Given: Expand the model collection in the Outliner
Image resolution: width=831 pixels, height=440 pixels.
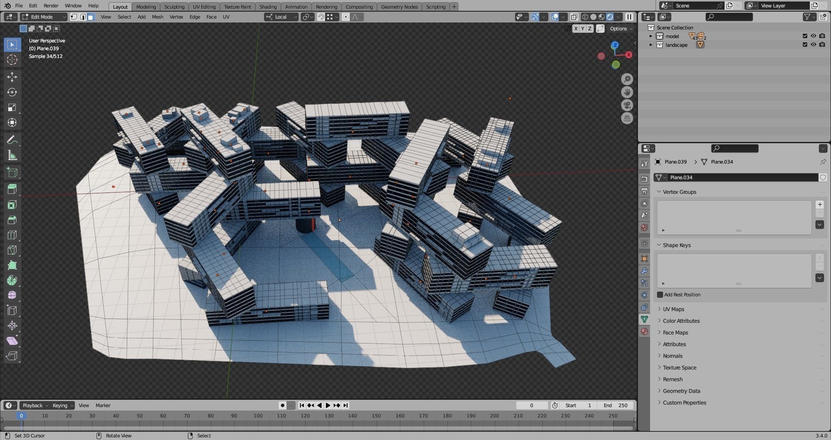Looking at the screenshot, I should [x=651, y=36].
